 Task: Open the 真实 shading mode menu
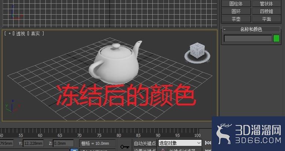click(x=35, y=34)
